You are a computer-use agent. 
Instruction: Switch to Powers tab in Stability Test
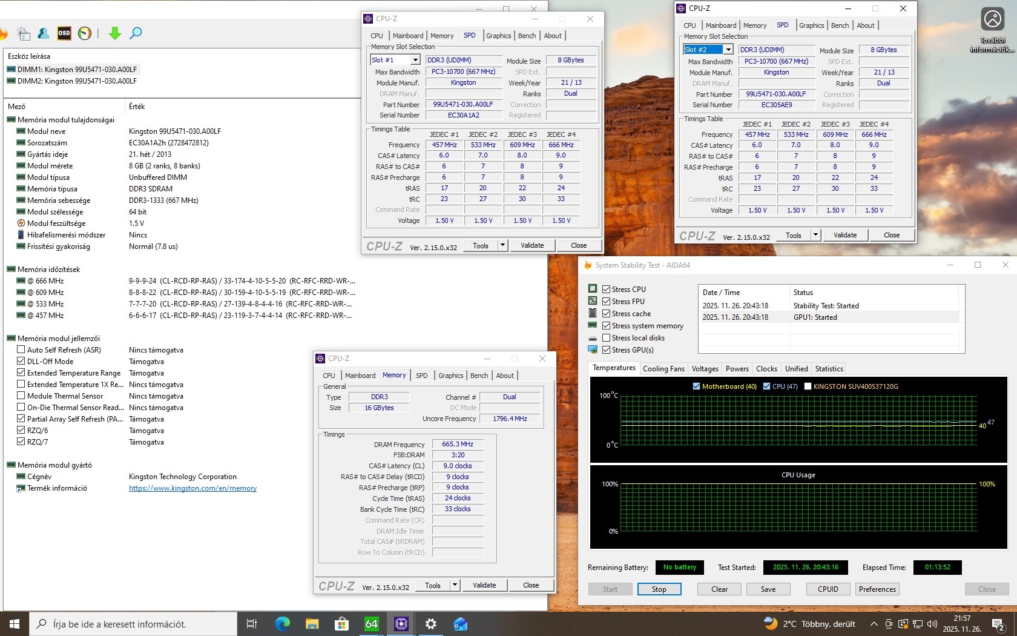[737, 368]
